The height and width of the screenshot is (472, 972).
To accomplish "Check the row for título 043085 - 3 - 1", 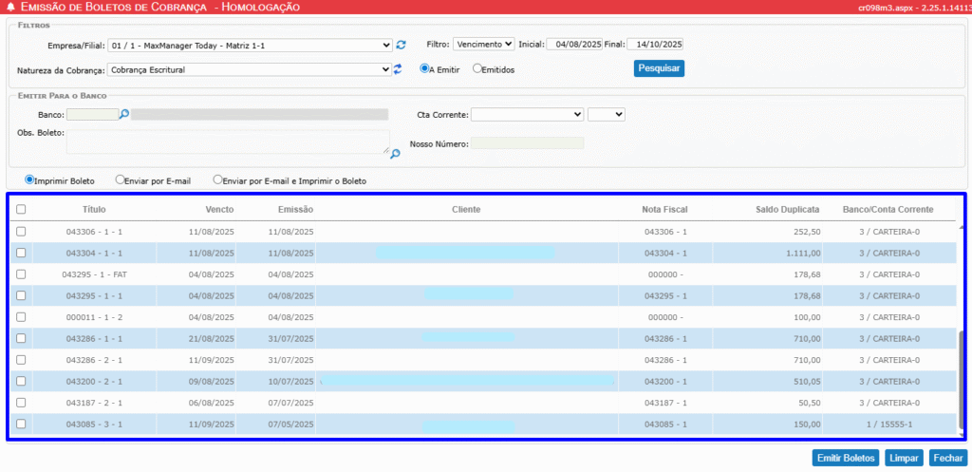I will coord(21,425).
